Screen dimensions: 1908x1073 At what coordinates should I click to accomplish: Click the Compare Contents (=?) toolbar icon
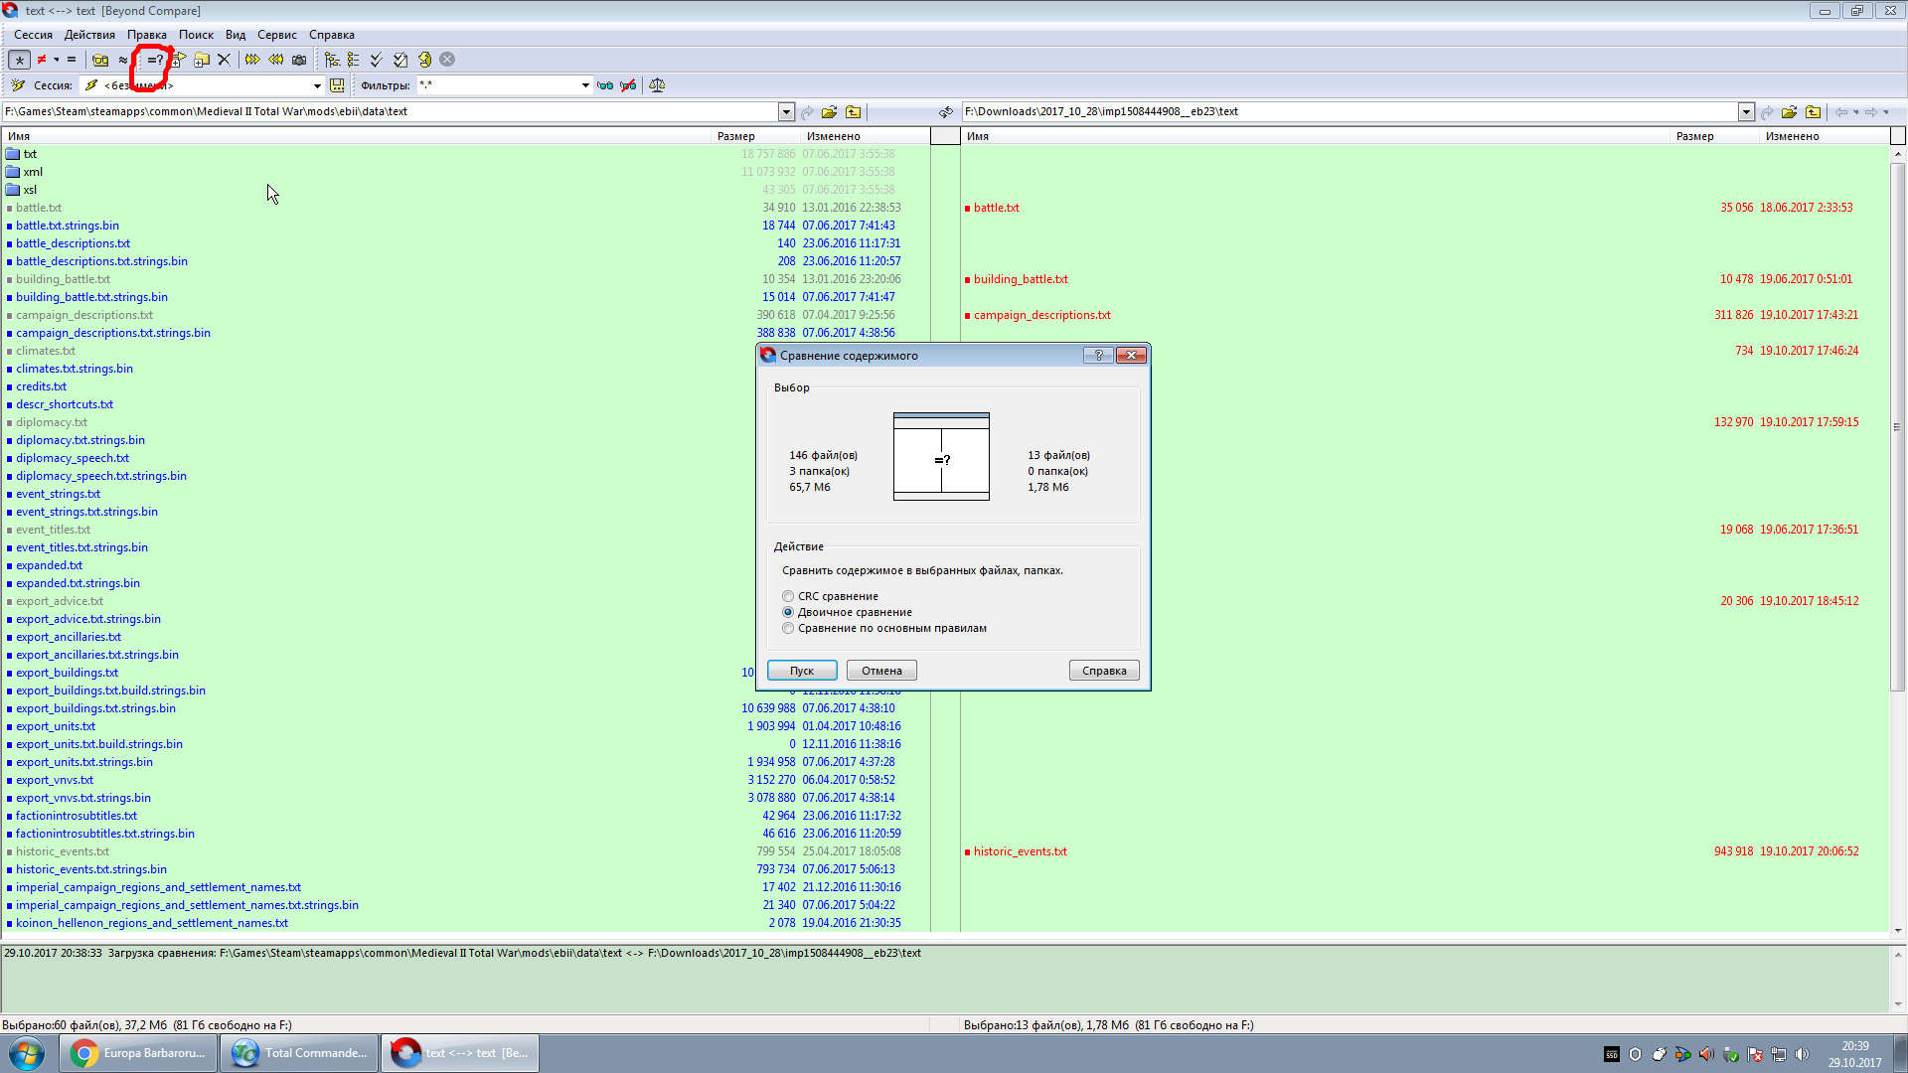155,60
